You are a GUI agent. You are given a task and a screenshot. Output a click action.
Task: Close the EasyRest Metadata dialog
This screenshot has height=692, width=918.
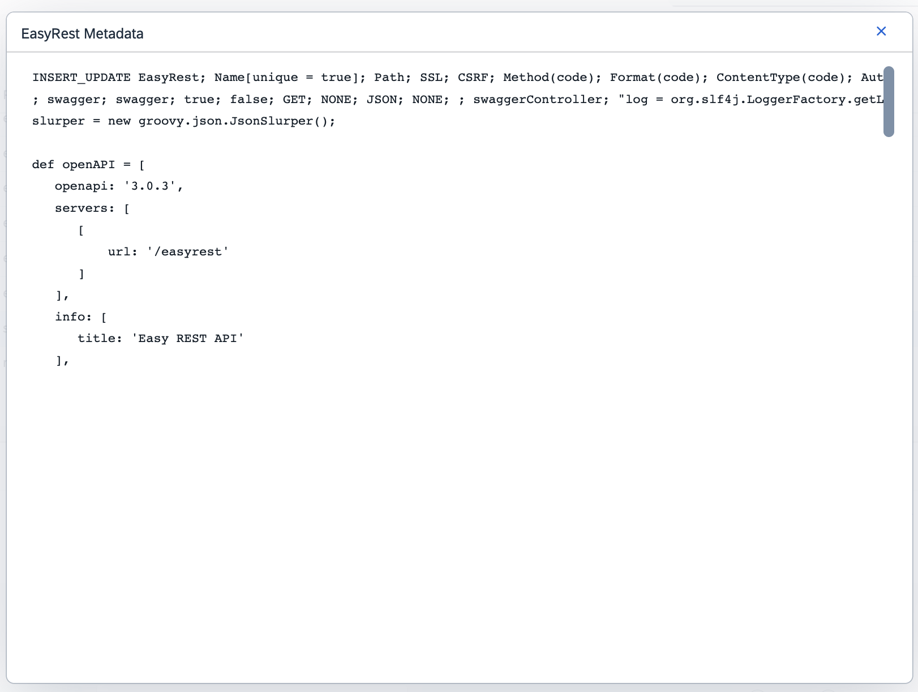881,31
